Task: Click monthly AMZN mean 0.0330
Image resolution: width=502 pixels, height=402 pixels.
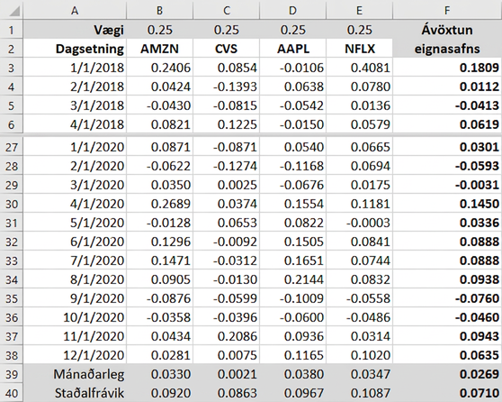Action: [x=159, y=374]
